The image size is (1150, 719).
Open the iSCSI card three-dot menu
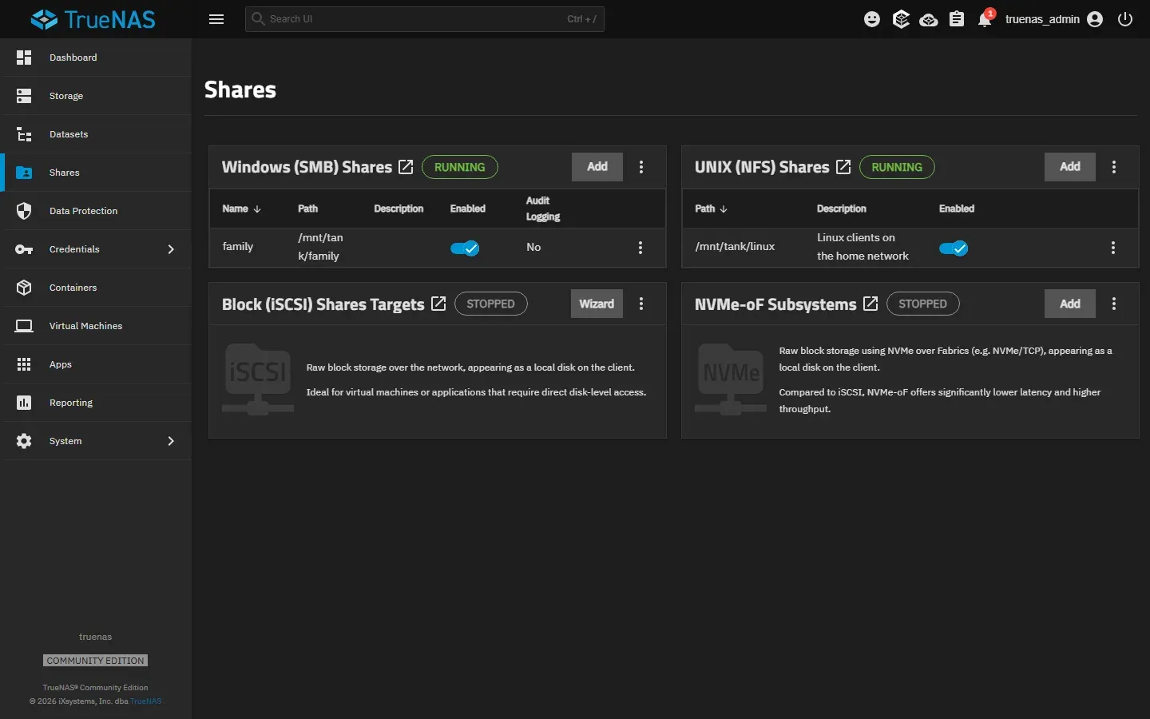641,304
